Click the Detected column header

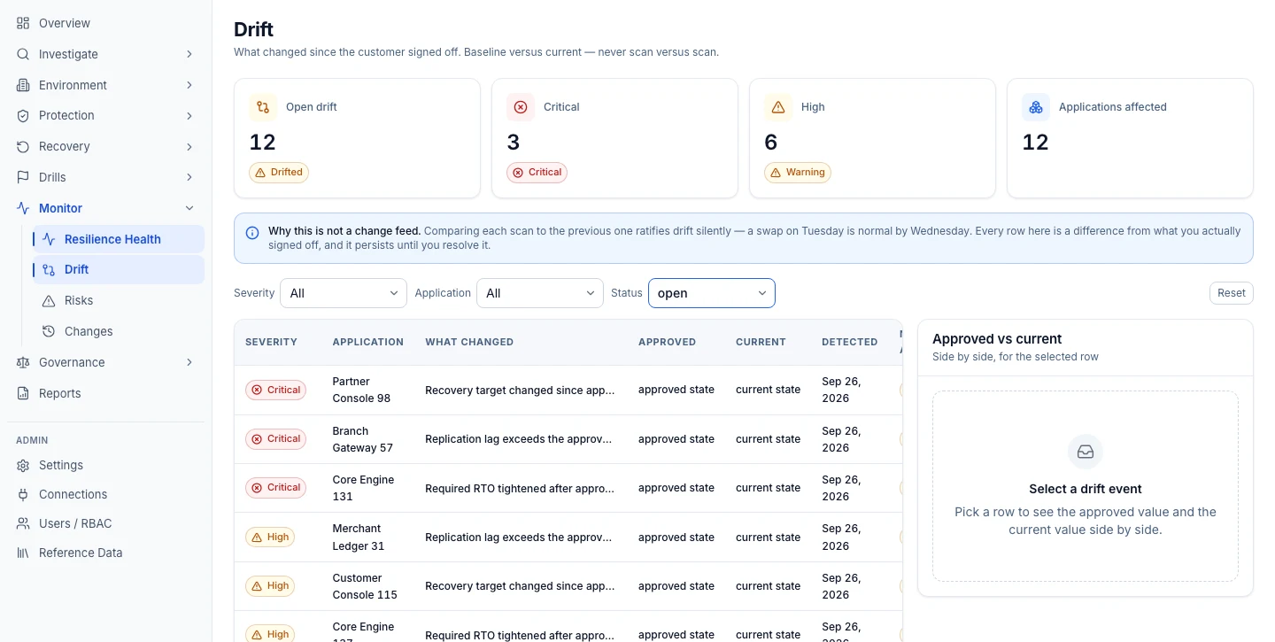click(x=850, y=342)
